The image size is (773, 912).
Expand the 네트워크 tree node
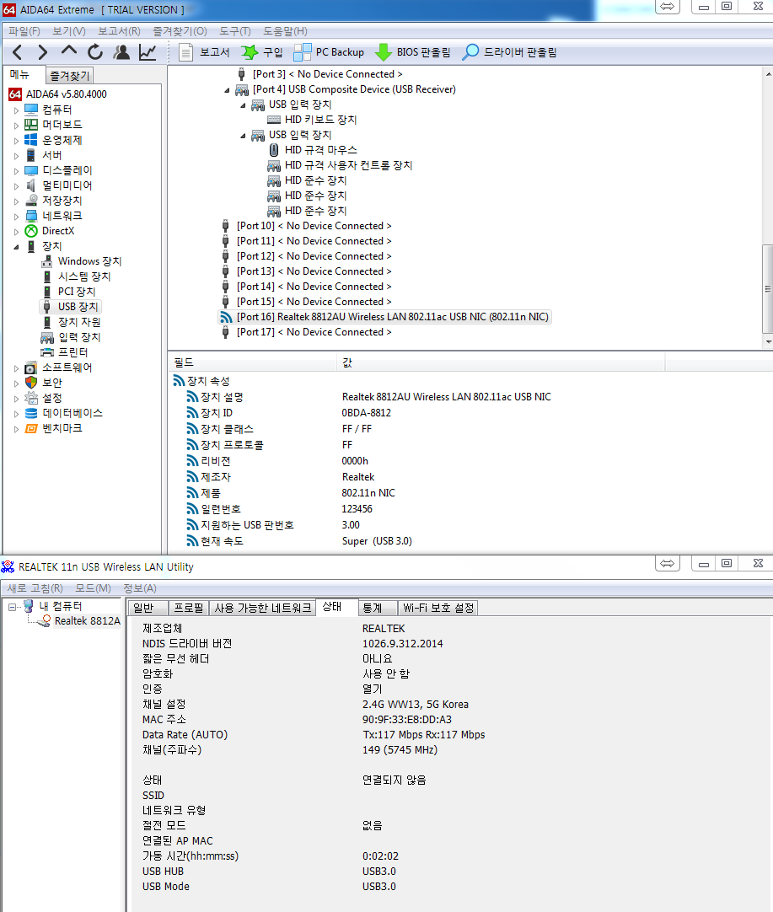(16, 216)
